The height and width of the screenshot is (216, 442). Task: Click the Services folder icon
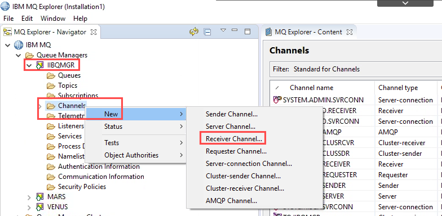[x=51, y=136]
